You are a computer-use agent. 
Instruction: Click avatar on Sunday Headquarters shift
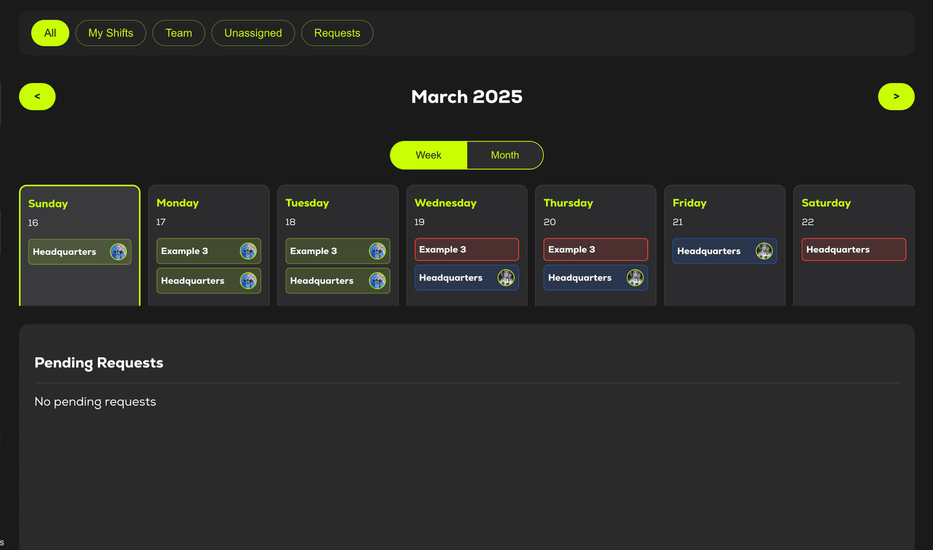click(118, 252)
